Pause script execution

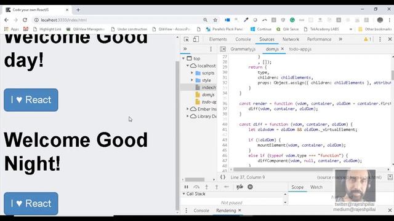pyautogui.click(x=186, y=187)
